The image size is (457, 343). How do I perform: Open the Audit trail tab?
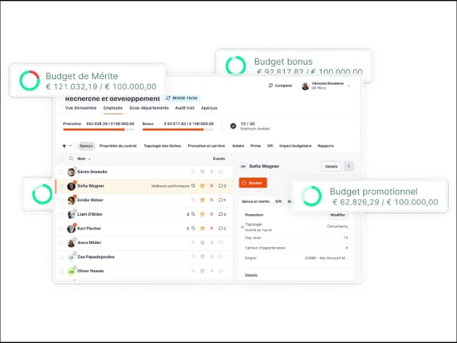184,108
